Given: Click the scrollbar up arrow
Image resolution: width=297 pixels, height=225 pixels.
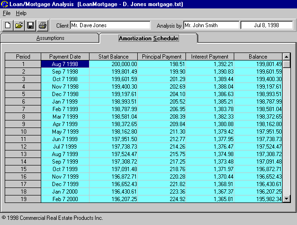Looking at the screenshot, I should point(286,57).
